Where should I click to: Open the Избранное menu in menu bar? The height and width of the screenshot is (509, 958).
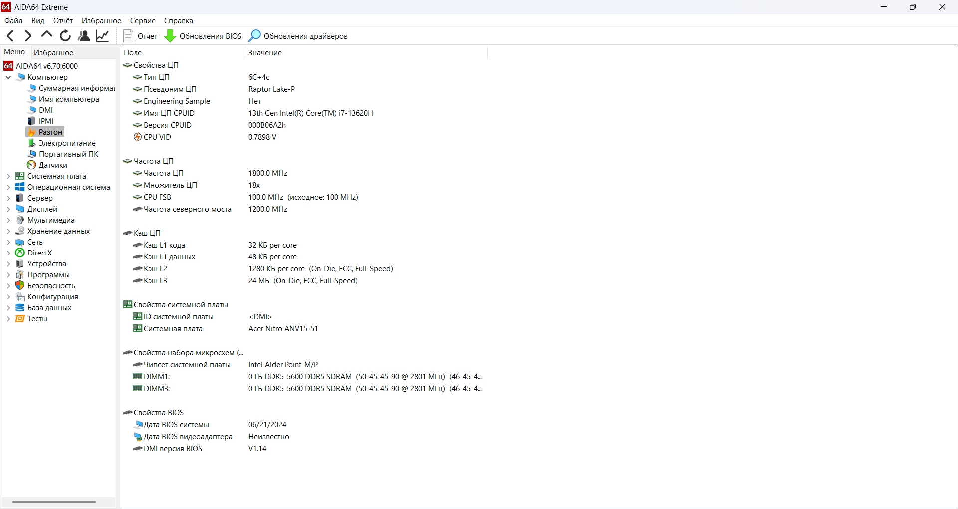[101, 21]
